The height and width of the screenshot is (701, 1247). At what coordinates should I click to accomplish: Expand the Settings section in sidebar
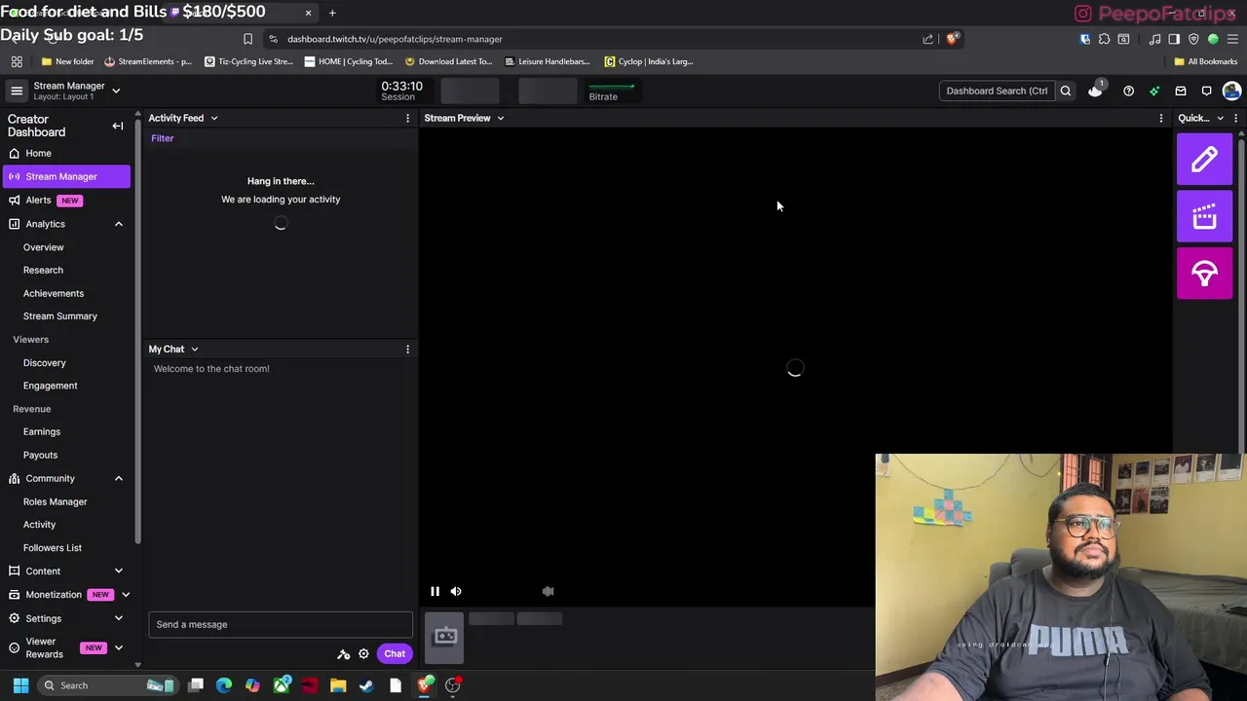pyautogui.click(x=119, y=618)
